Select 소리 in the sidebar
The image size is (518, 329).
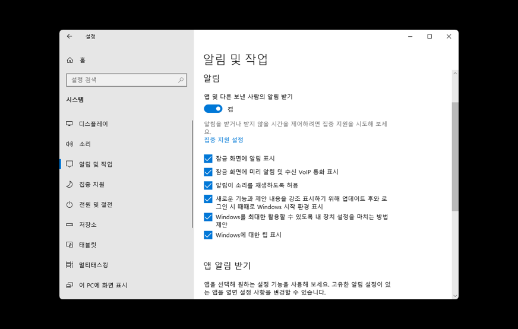point(85,144)
